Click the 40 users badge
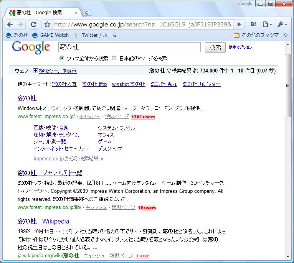294x263 pixels. point(147,208)
